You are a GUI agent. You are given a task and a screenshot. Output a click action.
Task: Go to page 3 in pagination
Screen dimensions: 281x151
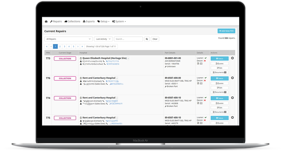click(64, 47)
